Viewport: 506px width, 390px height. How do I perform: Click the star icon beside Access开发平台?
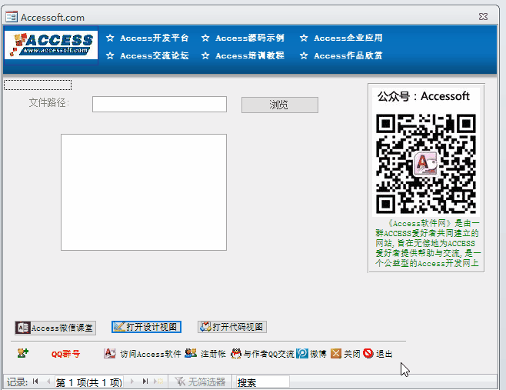[x=110, y=38]
